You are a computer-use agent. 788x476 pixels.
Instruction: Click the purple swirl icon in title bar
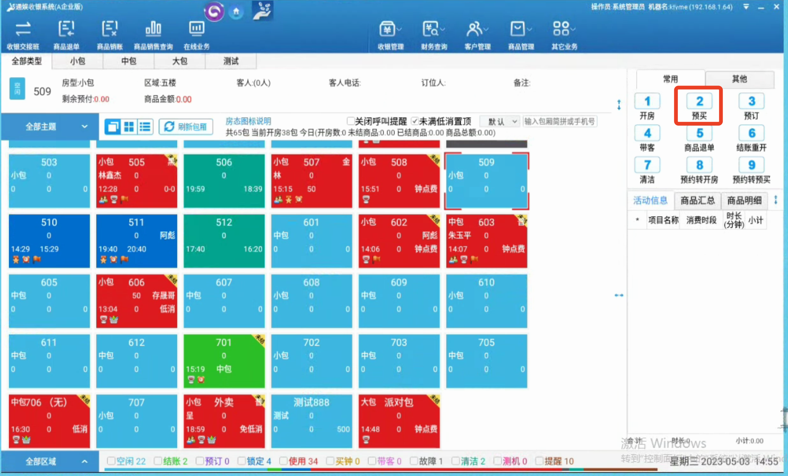tap(214, 12)
